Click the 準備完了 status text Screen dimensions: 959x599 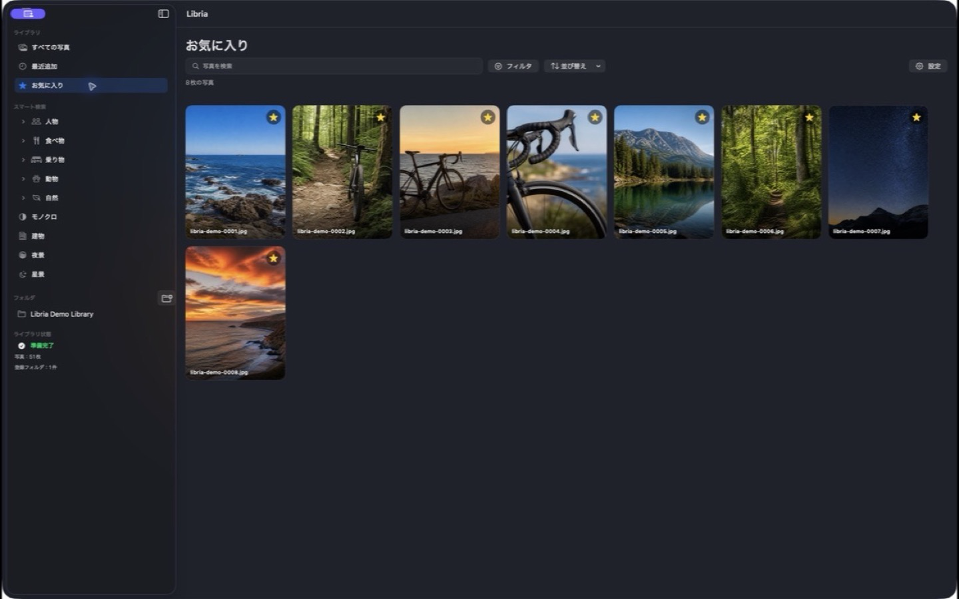pyautogui.click(x=42, y=345)
